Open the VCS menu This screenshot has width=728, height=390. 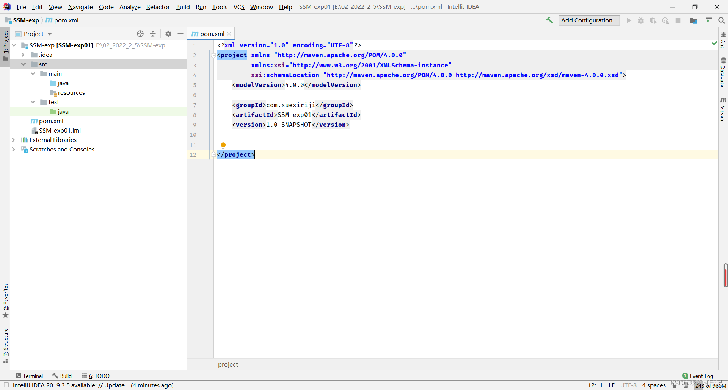[x=239, y=7]
